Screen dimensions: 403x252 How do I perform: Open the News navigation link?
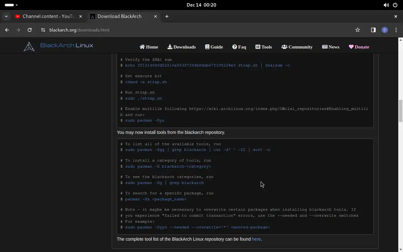[x=331, y=47]
